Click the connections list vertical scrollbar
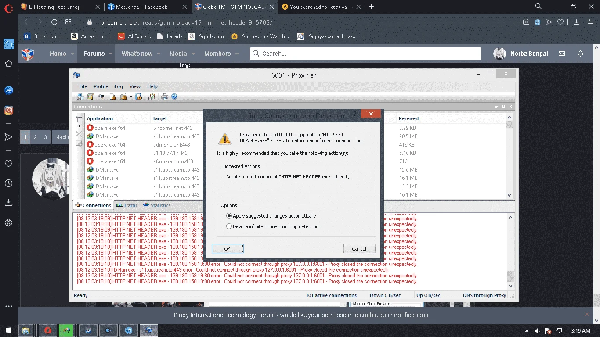The image size is (600, 337). (x=510, y=156)
